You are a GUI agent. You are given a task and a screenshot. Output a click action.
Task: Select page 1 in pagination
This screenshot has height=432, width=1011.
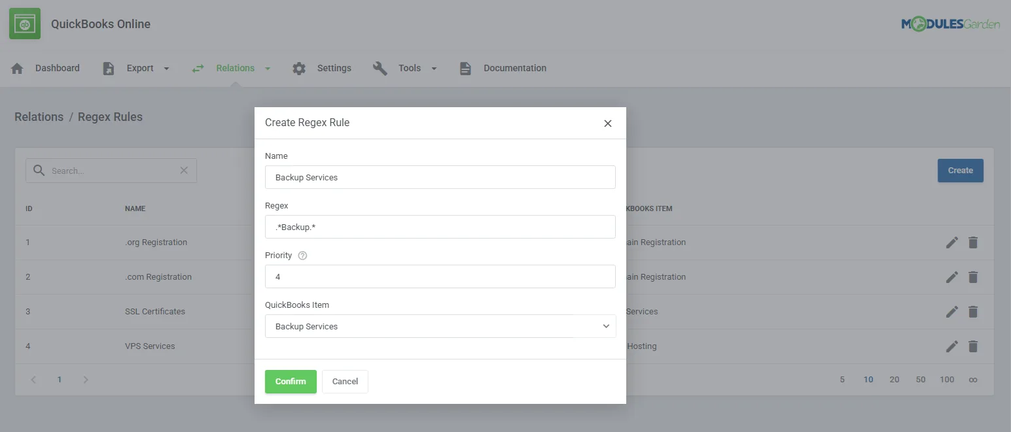(60, 380)
